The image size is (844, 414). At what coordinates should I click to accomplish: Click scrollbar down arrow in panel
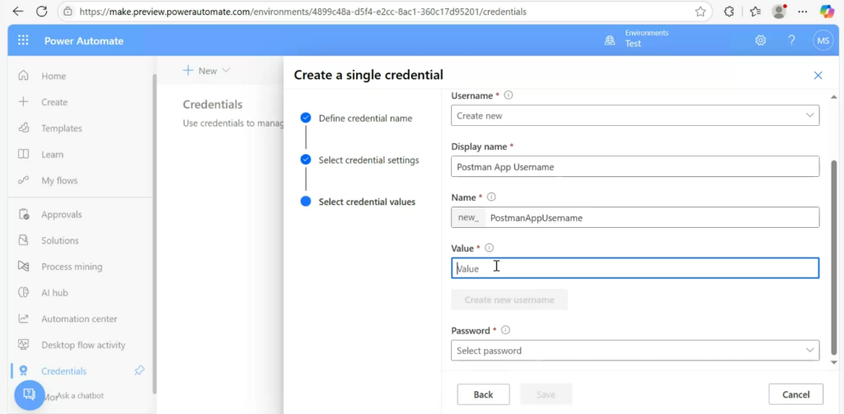tap(834, 363)
